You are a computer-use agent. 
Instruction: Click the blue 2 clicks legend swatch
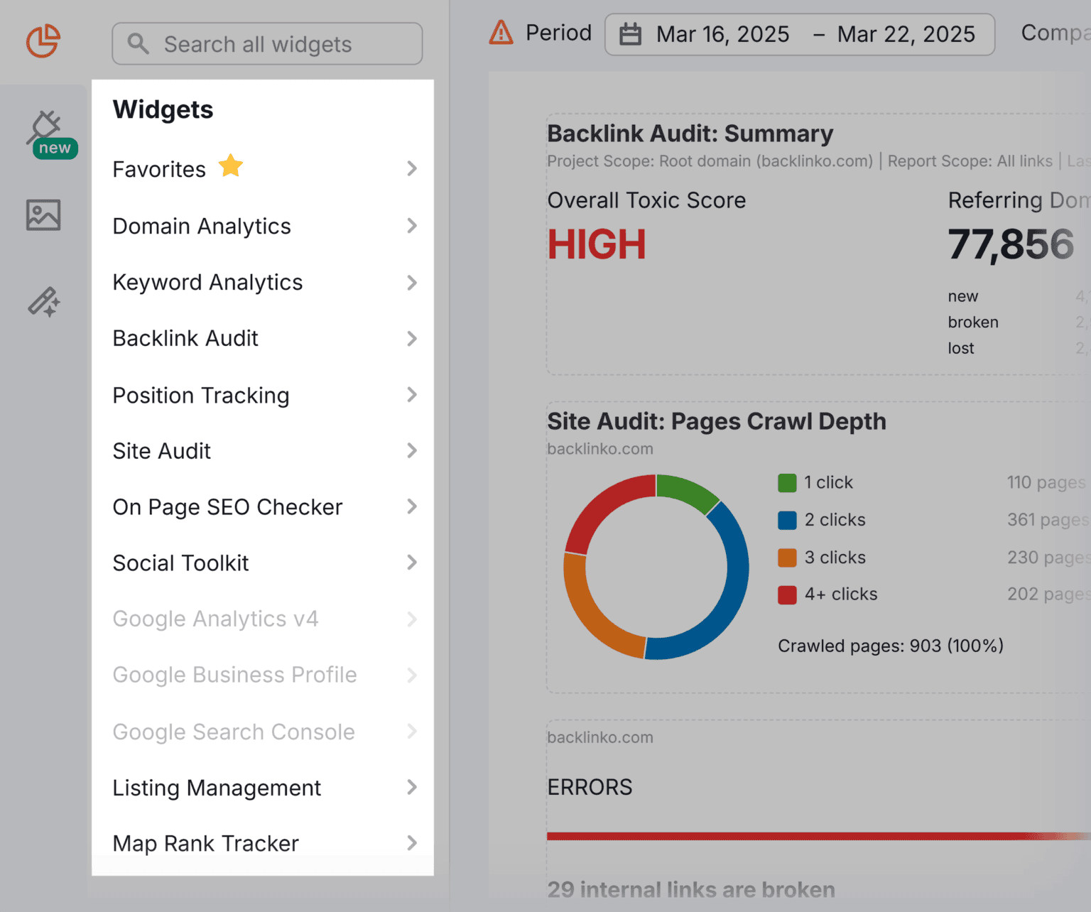pyautogui.click(x=787, y=520)
